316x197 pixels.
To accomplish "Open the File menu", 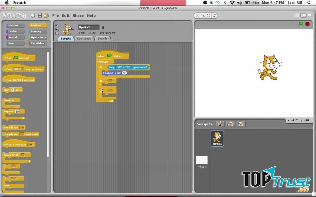I will (x=55, y=15).
